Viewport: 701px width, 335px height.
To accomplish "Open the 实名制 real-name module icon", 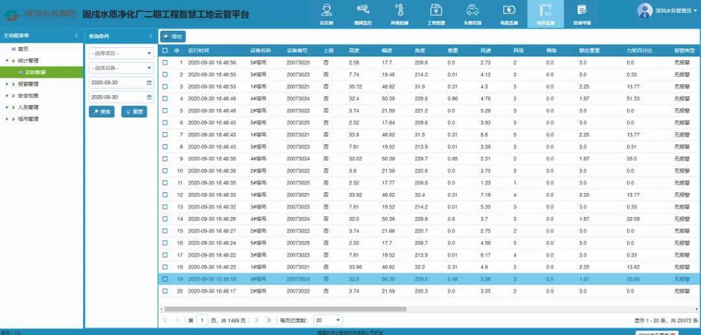I will (x=326, y=10).
